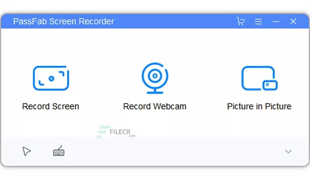Image resolution: width=310 pixels, height=180 pixels.
Task: Minimize the PassFab Screen Recorder window
Action: coord(276,22)
